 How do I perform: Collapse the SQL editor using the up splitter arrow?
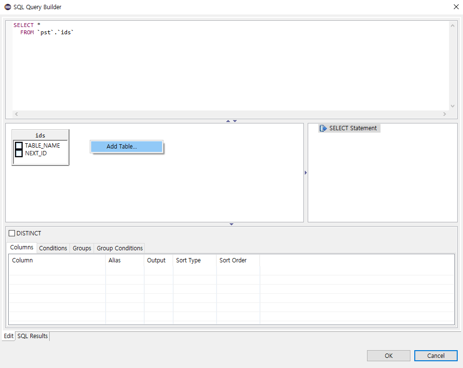[228, 121]
